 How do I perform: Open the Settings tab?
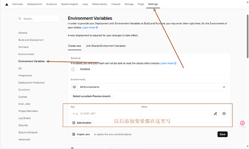click(x=153, y=4)
